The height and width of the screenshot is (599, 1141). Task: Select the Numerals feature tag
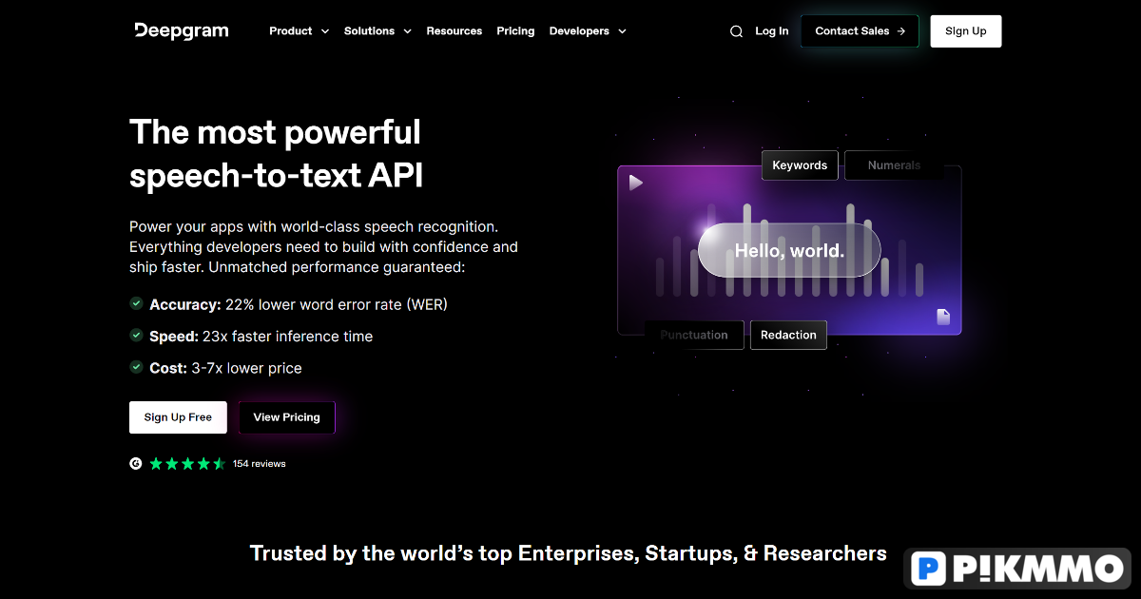[894, 165]
